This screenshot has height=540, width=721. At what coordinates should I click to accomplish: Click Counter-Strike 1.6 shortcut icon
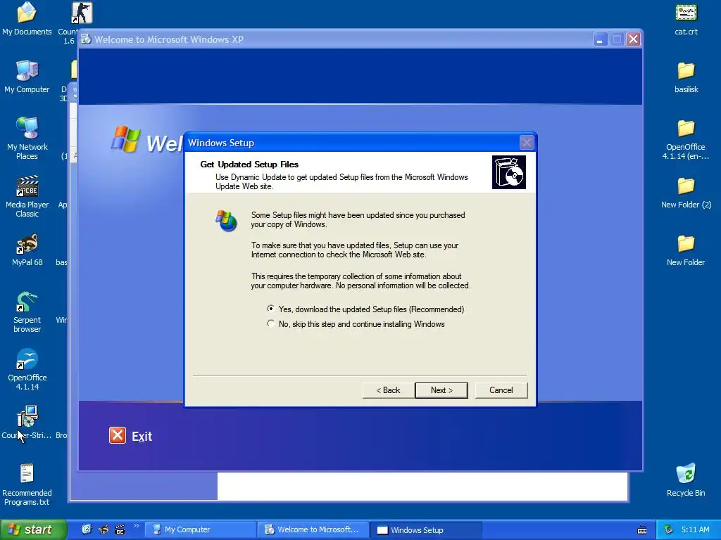pyautogui.click(x=82, y=13)
